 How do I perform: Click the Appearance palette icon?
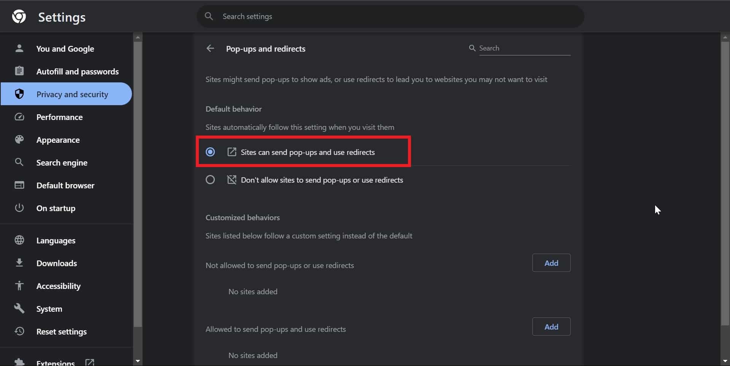pyautogui.click(x=19, y=140)
